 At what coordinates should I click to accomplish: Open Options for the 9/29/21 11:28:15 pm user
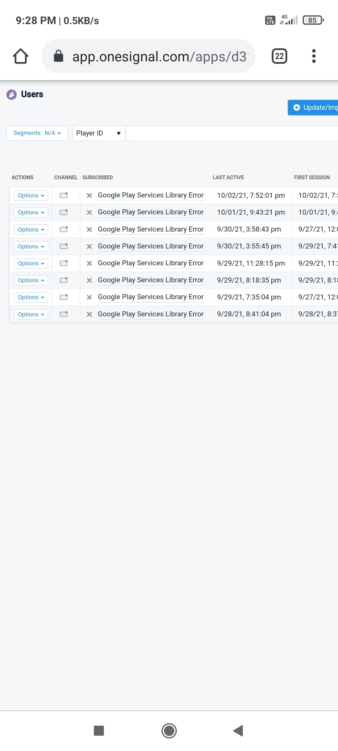pyautogui.click(x=31, y=263)
